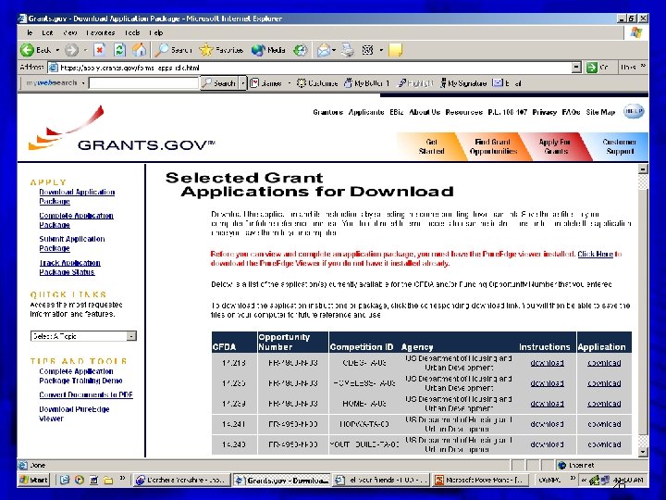Click the Print icon

[348, 50]
